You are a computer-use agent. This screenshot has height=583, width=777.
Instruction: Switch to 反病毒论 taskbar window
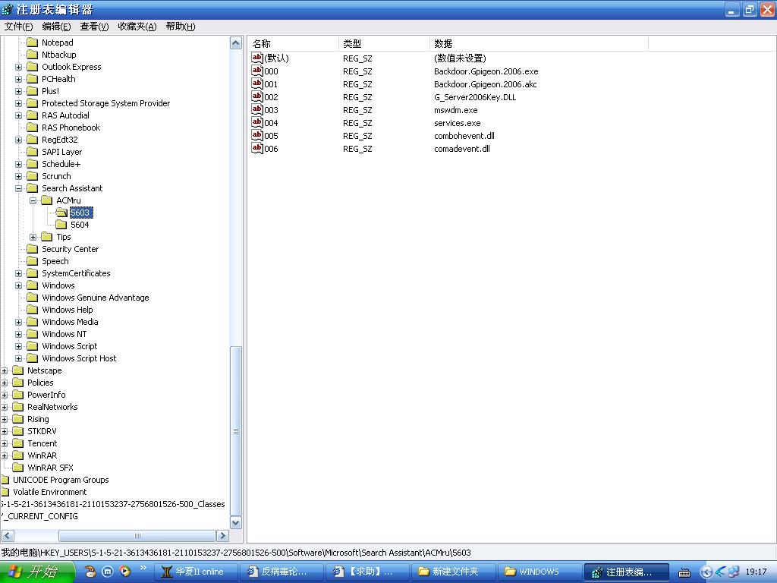282,572
